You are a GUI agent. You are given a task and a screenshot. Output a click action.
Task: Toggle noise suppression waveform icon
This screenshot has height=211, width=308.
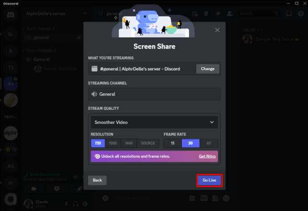click(x=75, y=177)
